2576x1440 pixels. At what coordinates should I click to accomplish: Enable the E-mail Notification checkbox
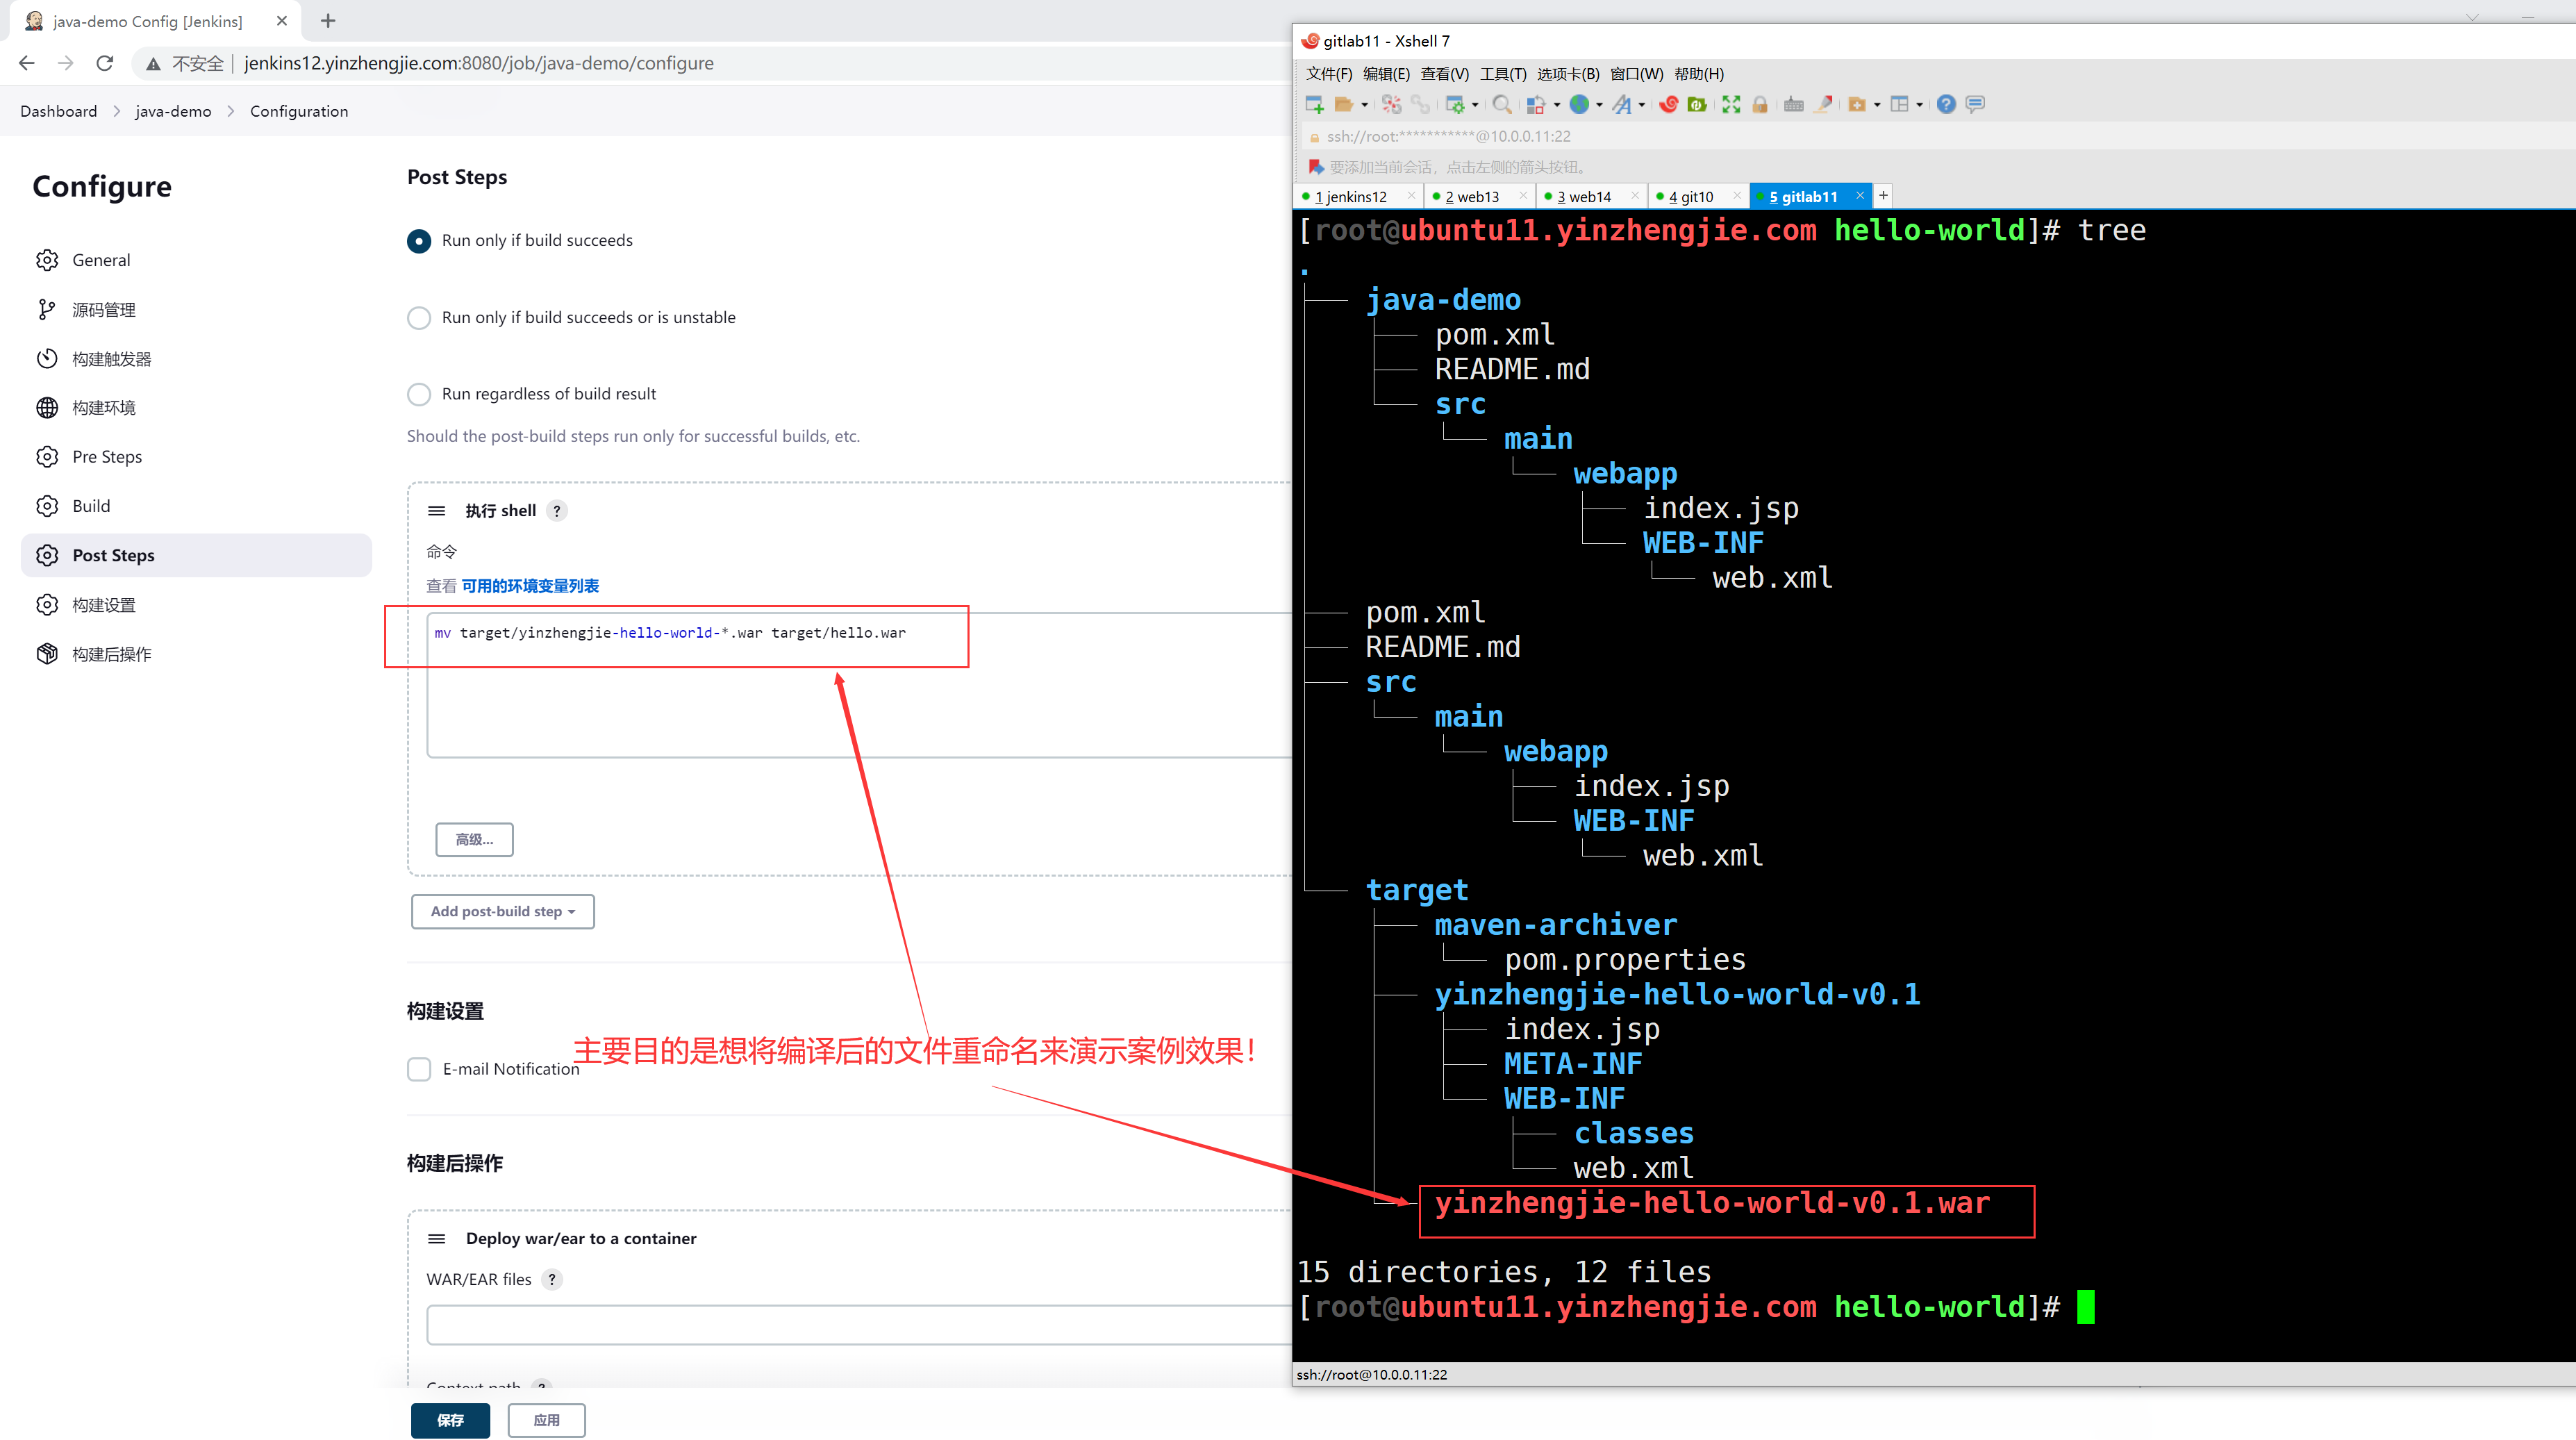click(419, 1069)
